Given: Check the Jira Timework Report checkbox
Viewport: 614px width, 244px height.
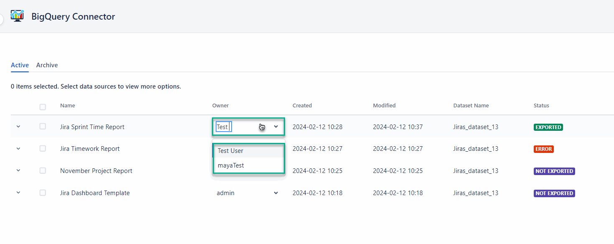Looking at the screenshot, I should 43,148.
